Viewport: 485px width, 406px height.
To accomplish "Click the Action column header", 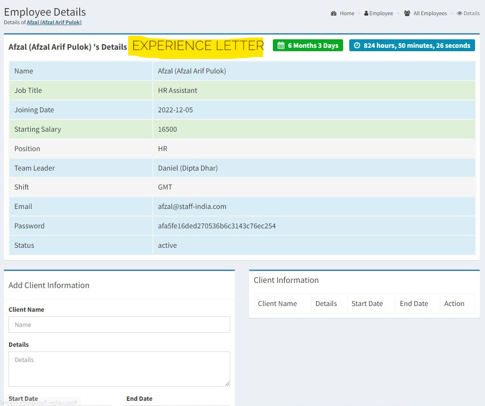I will [x=454, y=304].
